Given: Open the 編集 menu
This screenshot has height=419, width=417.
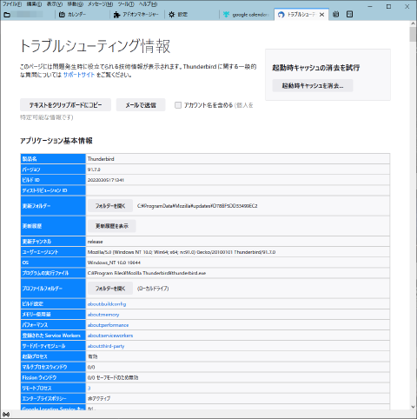Looking at the screenshot, I should (34, 4).
